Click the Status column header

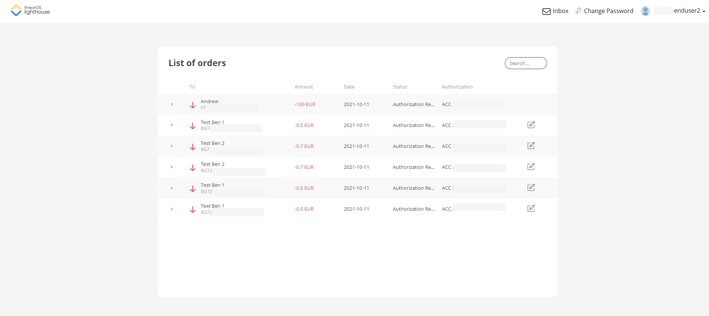point(399,87)
